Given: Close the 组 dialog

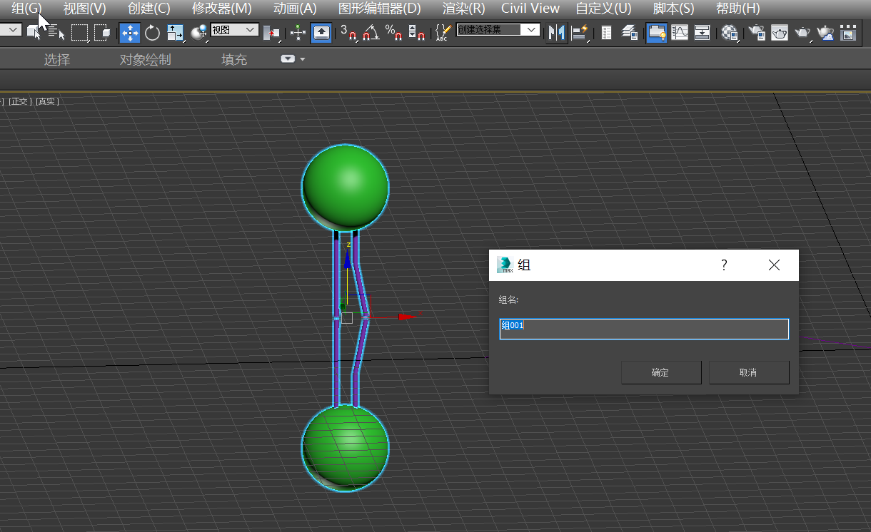Looking at the screenshot, I should 774,265.
